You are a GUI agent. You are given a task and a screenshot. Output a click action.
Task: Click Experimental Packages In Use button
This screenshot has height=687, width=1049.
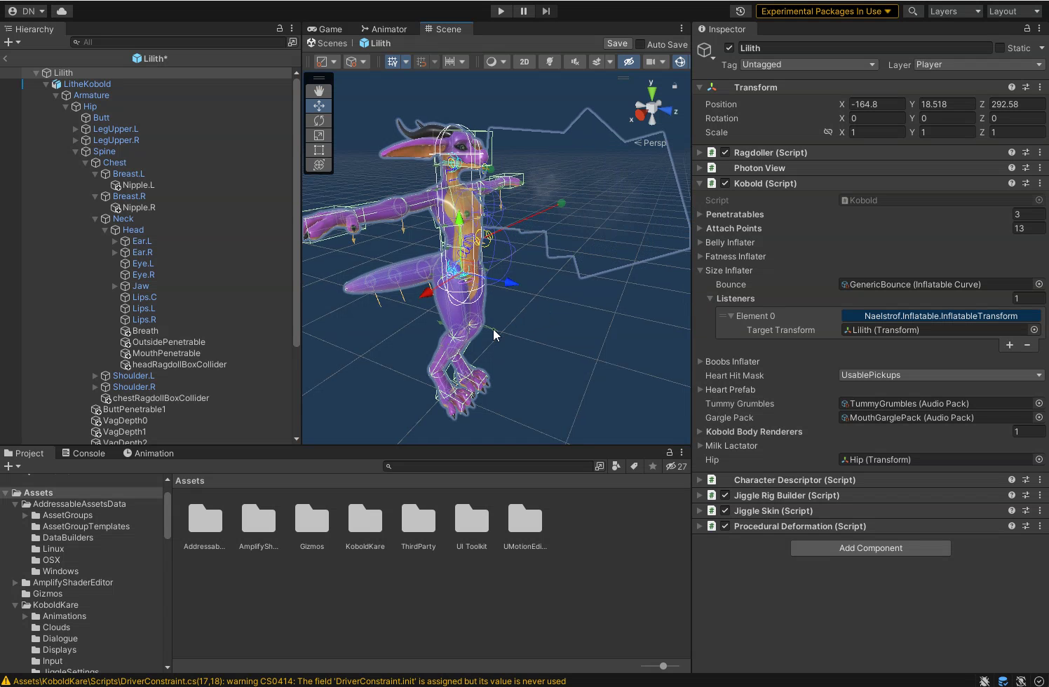(x=826, y=11)
